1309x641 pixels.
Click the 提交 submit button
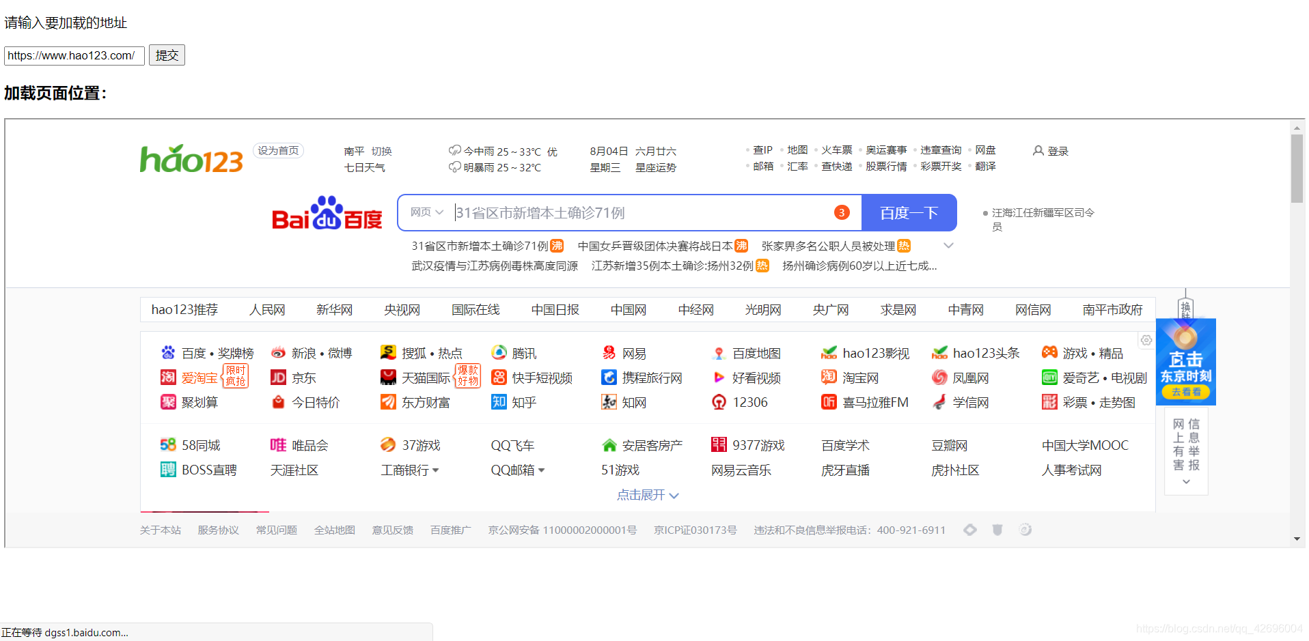pyautogui.click(x=167, y=55)
